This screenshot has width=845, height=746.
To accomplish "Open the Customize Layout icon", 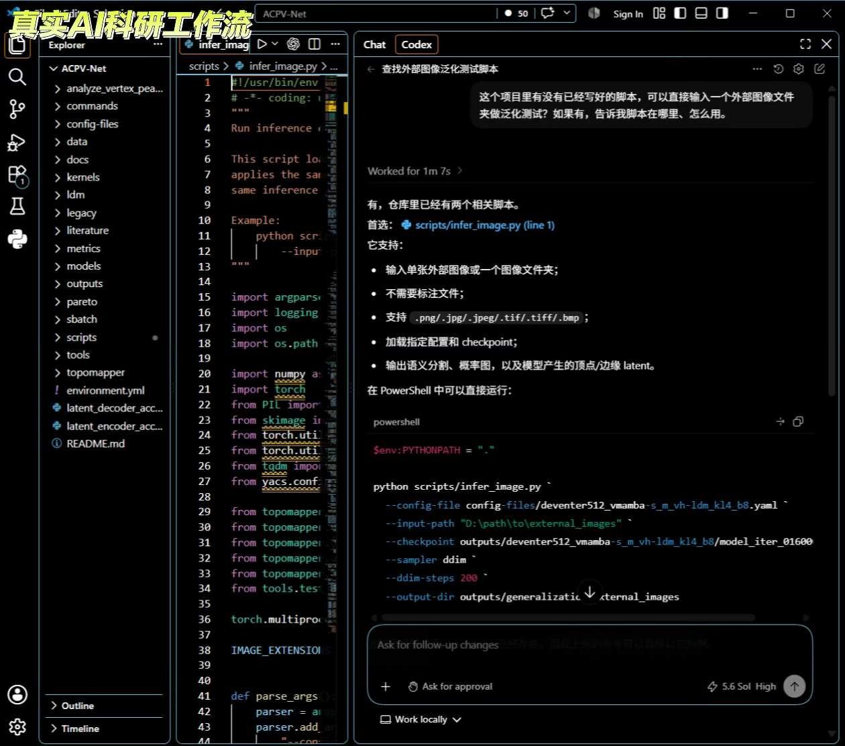I will pos(659,13).
